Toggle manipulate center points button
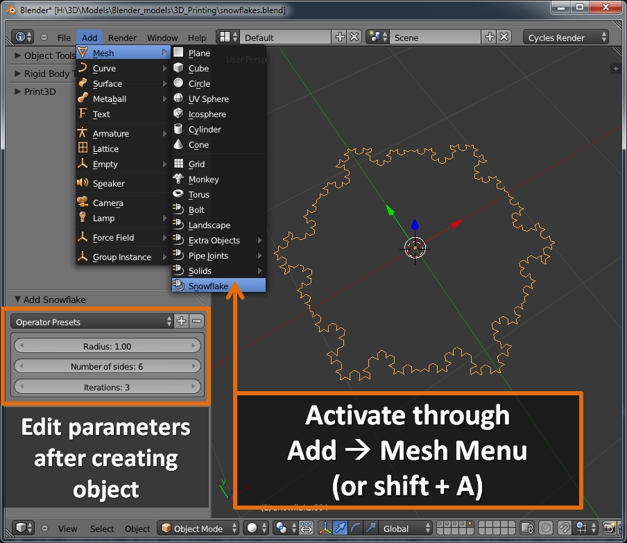This screenshot has height=543, width=627. click(307, 528)
